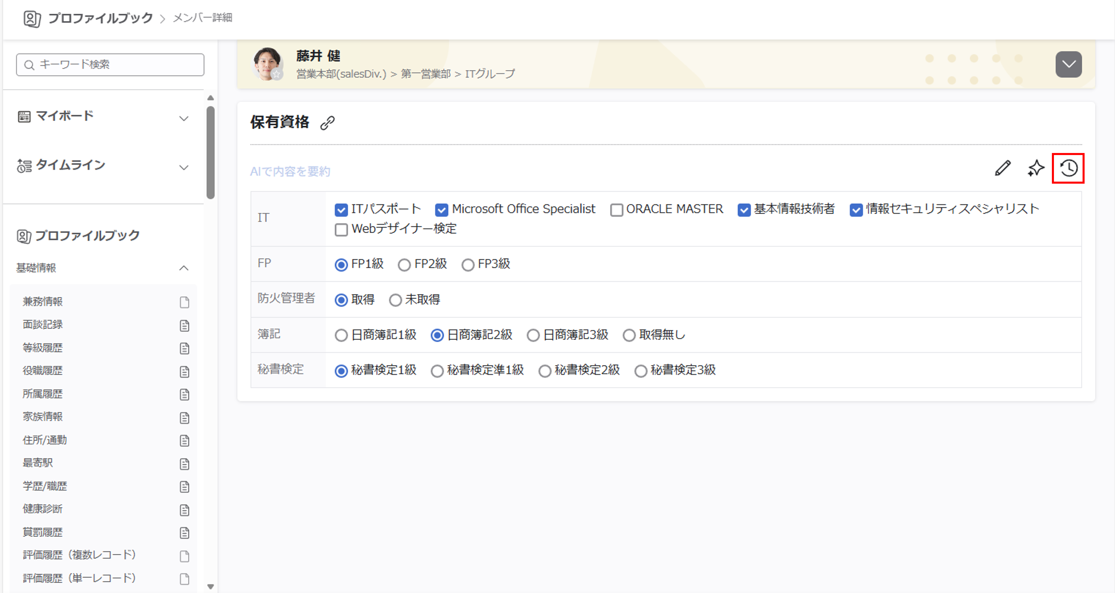
Task: Click the pencil edit icon
Action: (1002, 168)
